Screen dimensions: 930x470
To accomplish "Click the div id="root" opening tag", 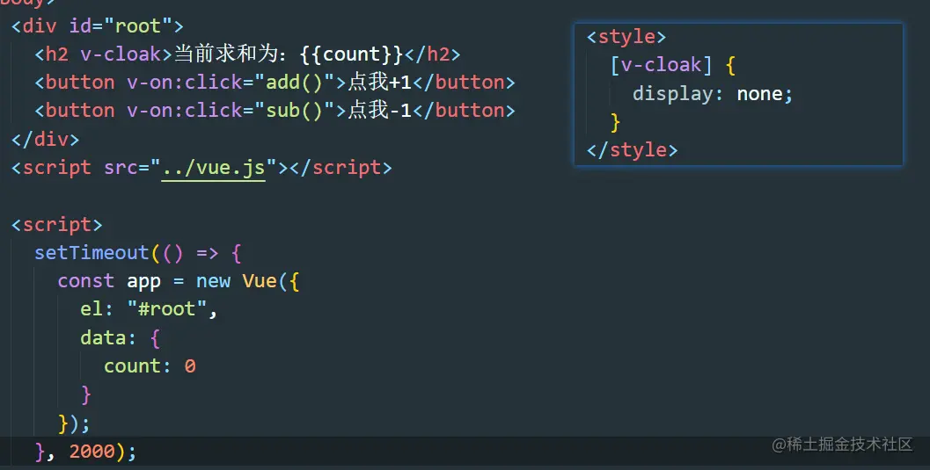I will [98, 26].
